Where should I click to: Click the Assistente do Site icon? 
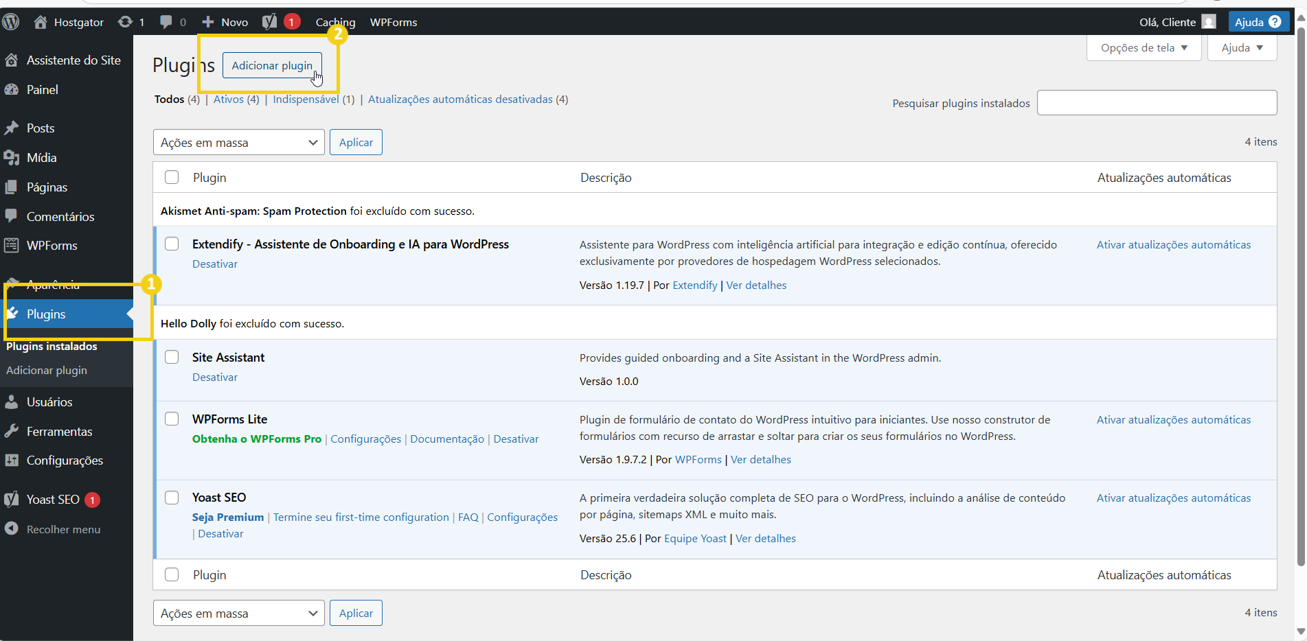pos(11,60)
